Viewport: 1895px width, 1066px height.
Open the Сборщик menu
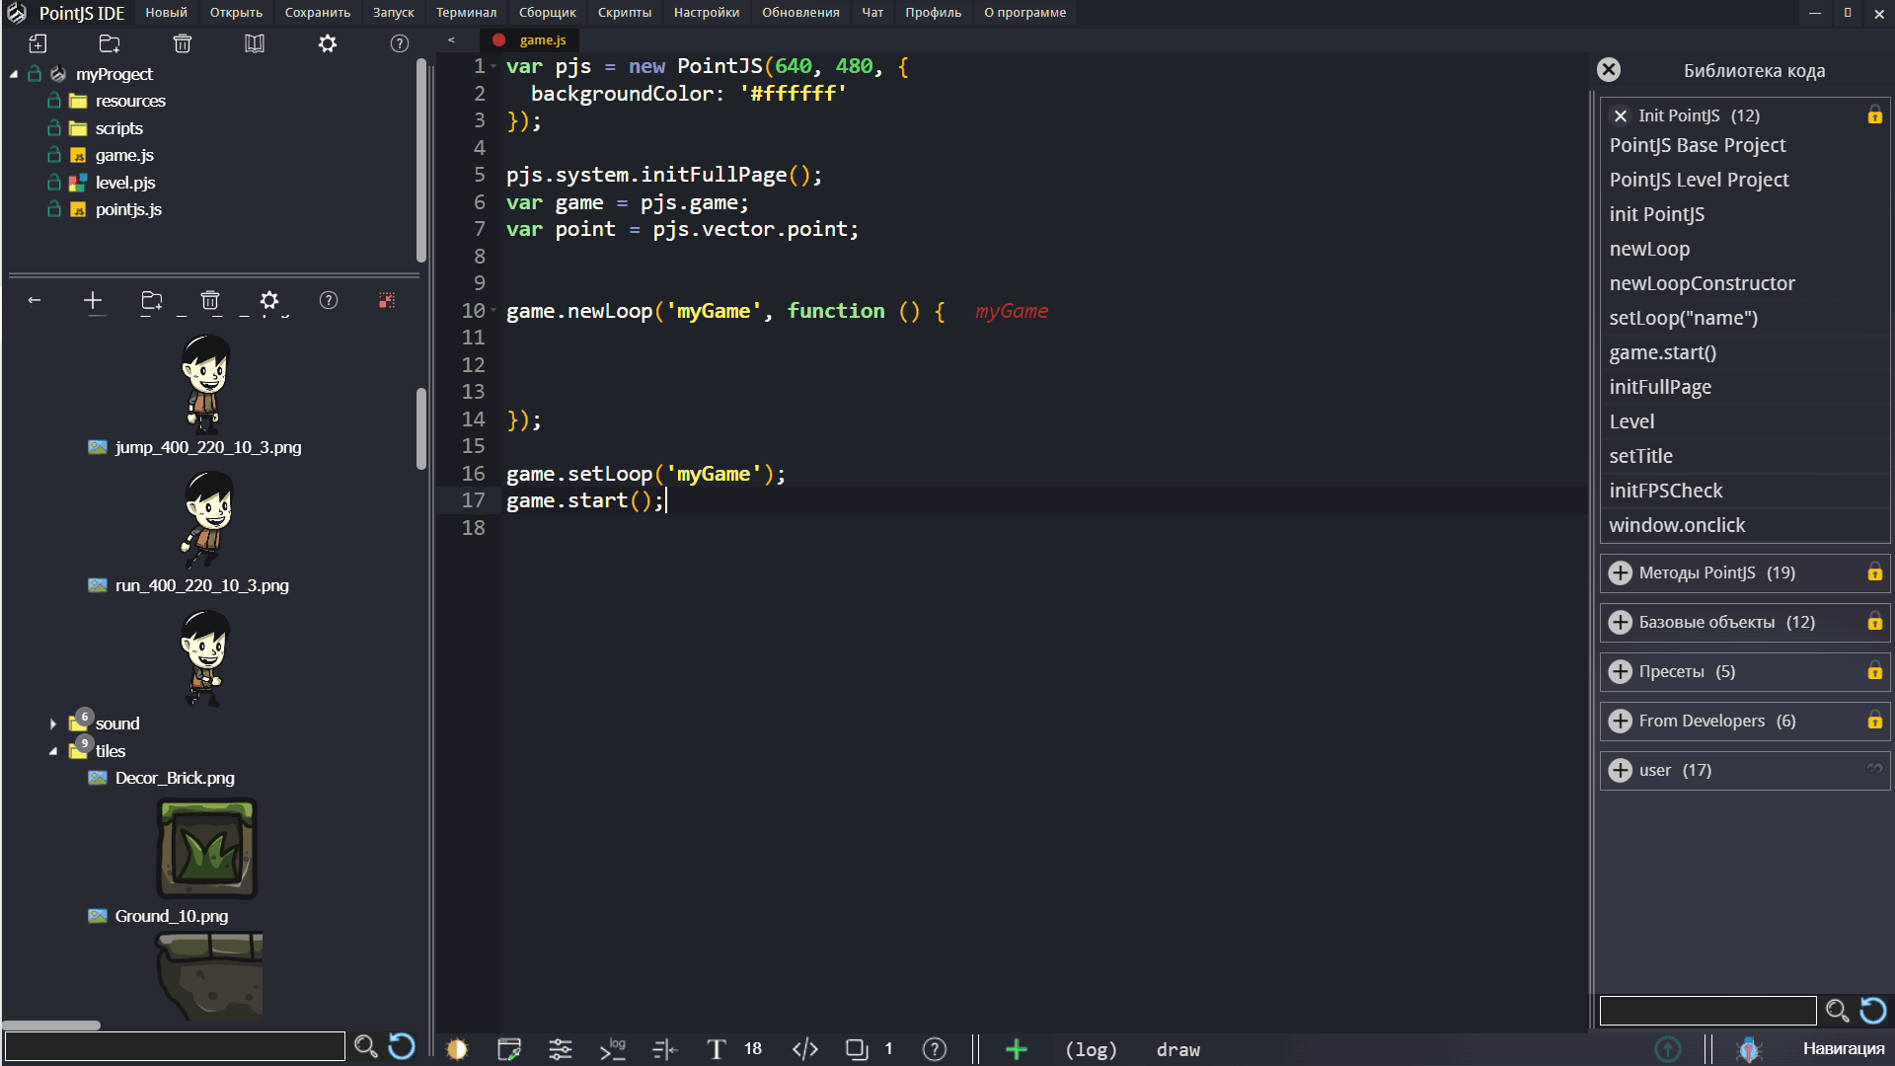click(x=547, y=13)
